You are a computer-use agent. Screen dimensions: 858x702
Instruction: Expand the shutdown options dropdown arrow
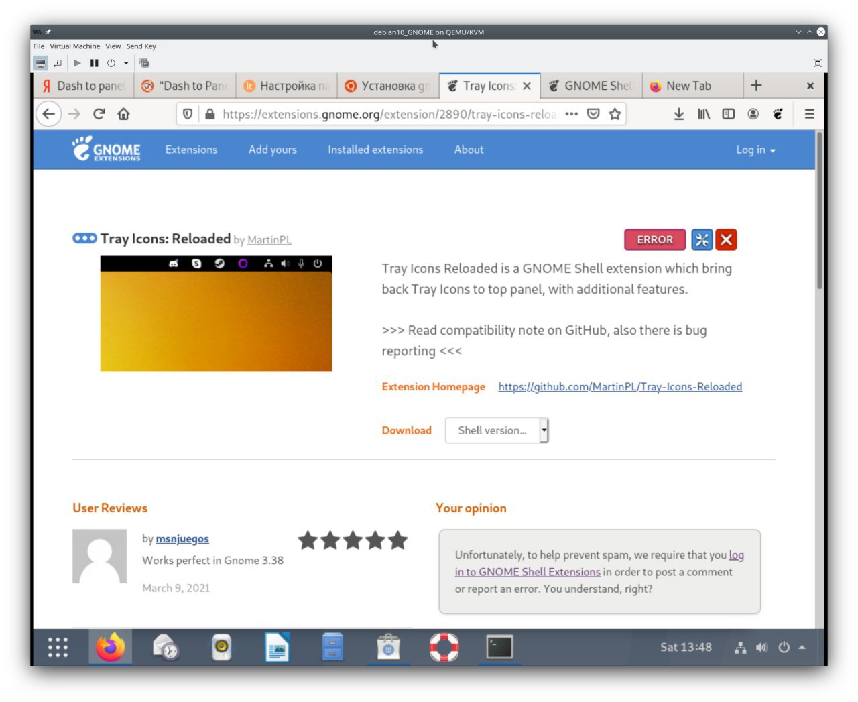point(126,63)
